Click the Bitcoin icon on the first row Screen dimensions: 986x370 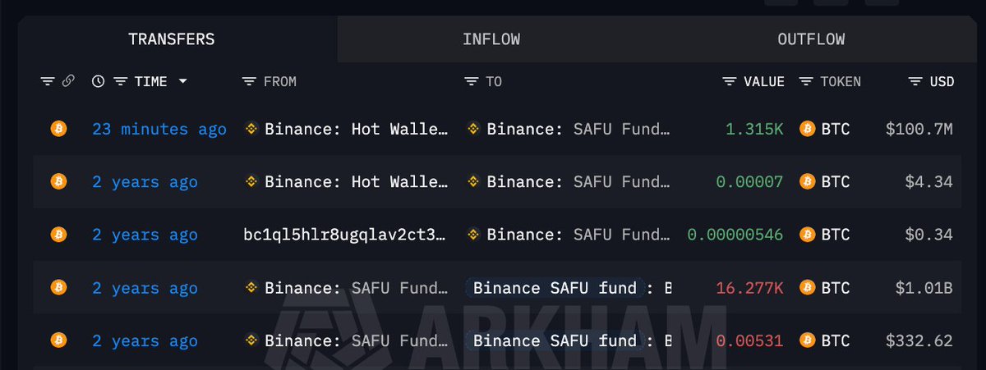coord(58,129)
